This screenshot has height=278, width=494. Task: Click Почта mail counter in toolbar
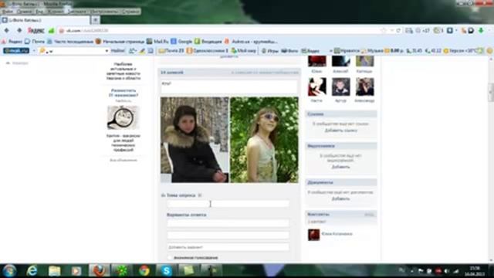click(x=171, y=50)
